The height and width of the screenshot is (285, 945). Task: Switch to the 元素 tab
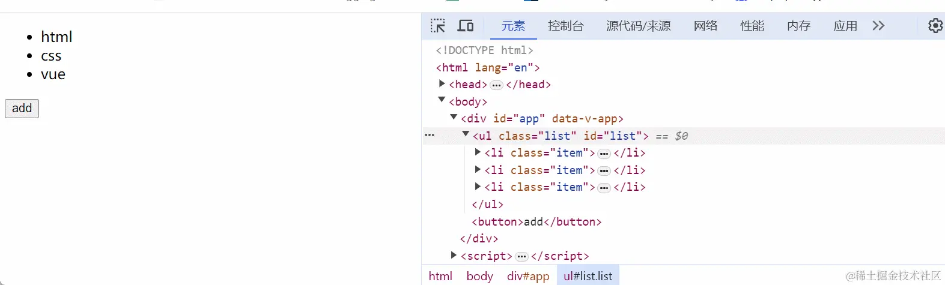(513, 26)
